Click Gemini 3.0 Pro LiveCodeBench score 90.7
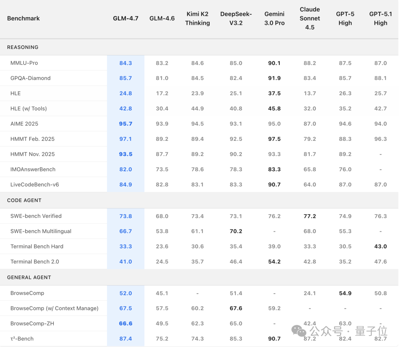Image resolution: width=400 pixels, height=347 pixels. [x=274, y=185]
